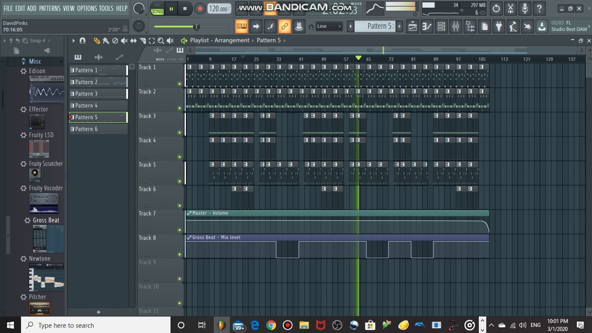The height and width of the screenshot is (333, 592).
Task: Select the Mute tool in playlist toolbar
Action: (124, 41)
